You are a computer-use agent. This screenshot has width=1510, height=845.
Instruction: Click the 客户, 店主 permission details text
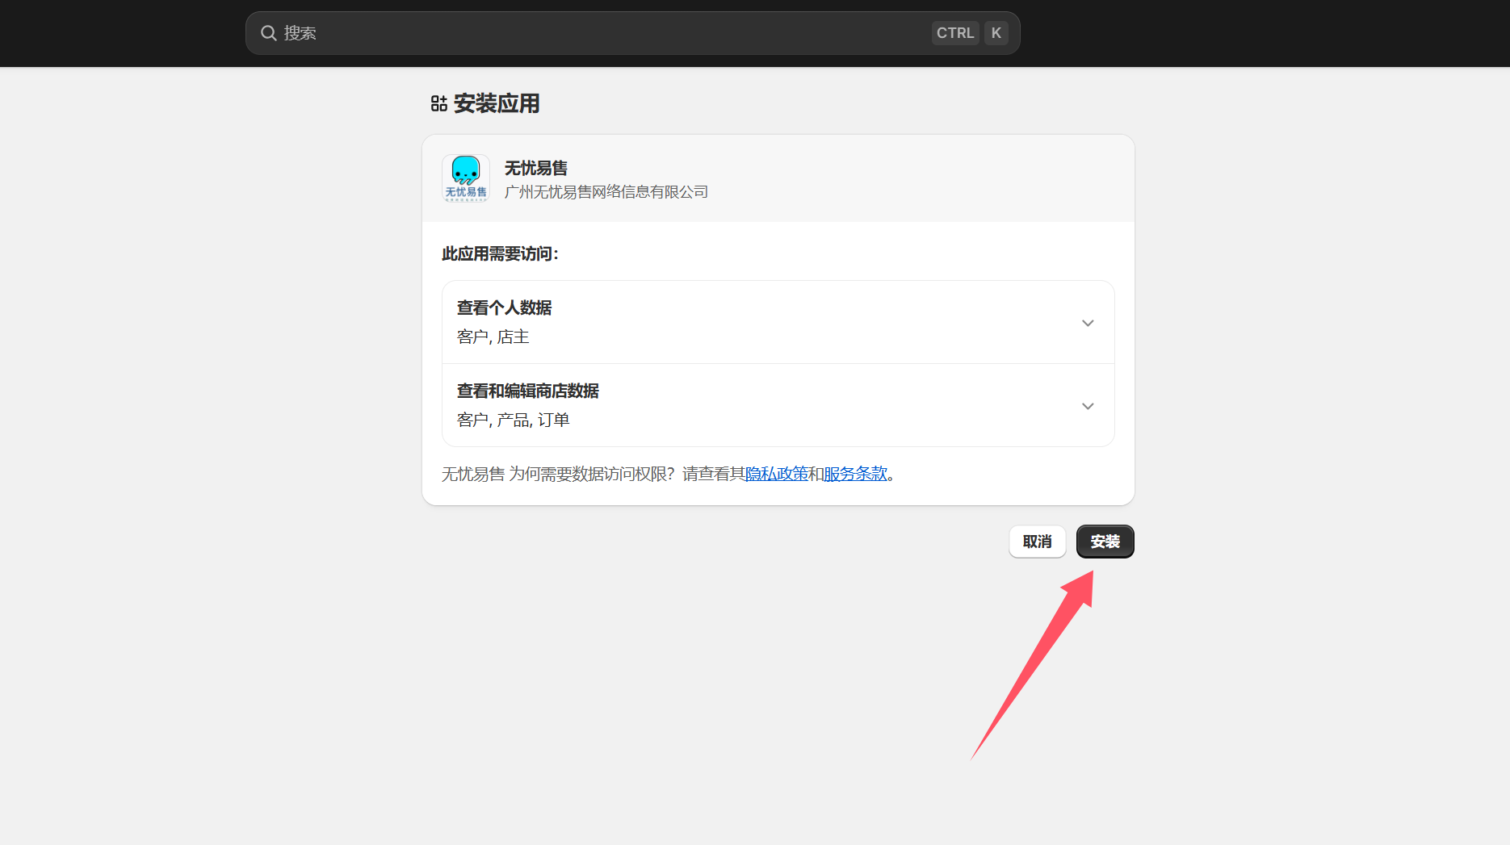(493, 337)
